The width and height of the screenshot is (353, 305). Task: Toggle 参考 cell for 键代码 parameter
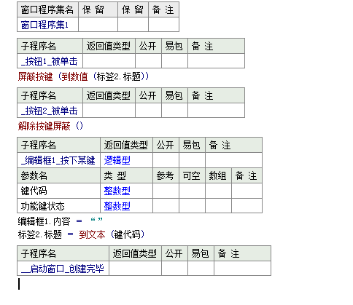[x=166, y=191]
